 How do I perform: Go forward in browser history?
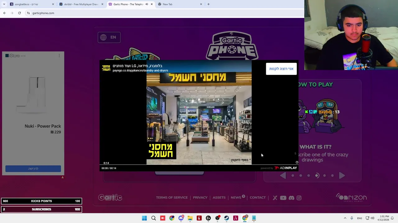[12, 13]
